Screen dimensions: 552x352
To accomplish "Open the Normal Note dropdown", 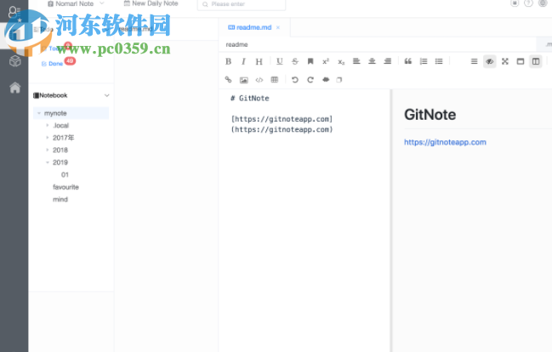I will (76, 4).
